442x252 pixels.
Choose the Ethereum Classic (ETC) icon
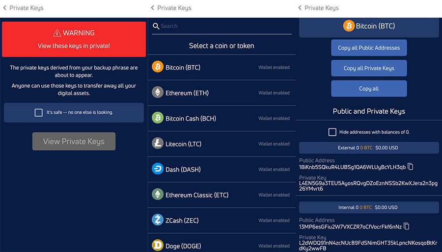click(x=158, y=195)
